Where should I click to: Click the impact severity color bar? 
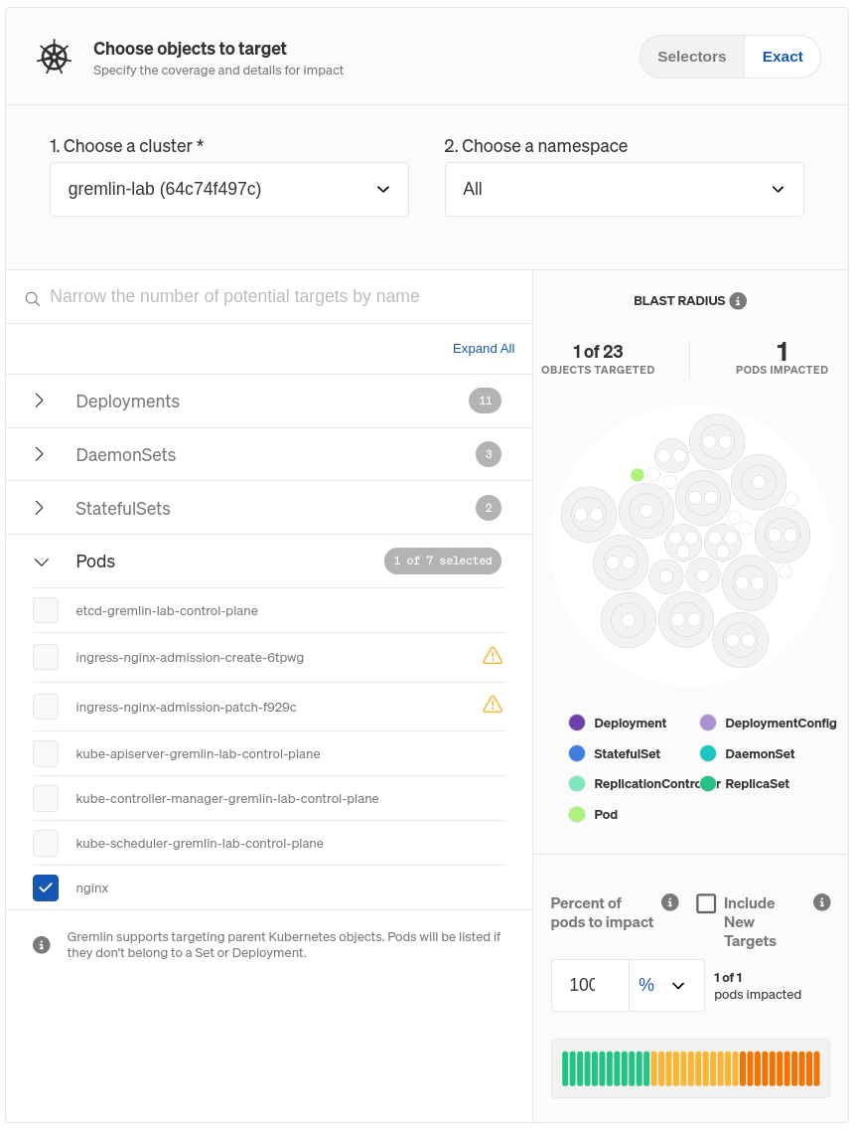coord(691,1068)
